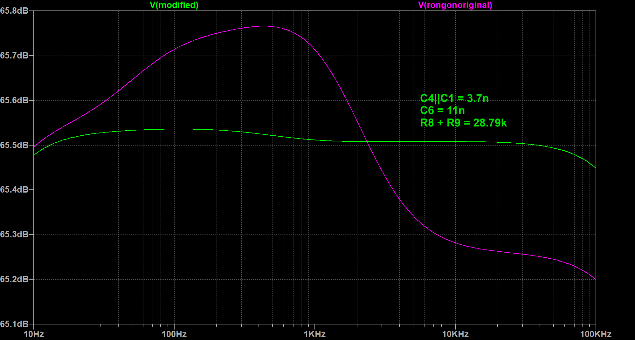The height and width of the screenshot is (340, 635).
Task: Click the 'C4||C1 = 3.7n' annotation
Action: (454, 99)
